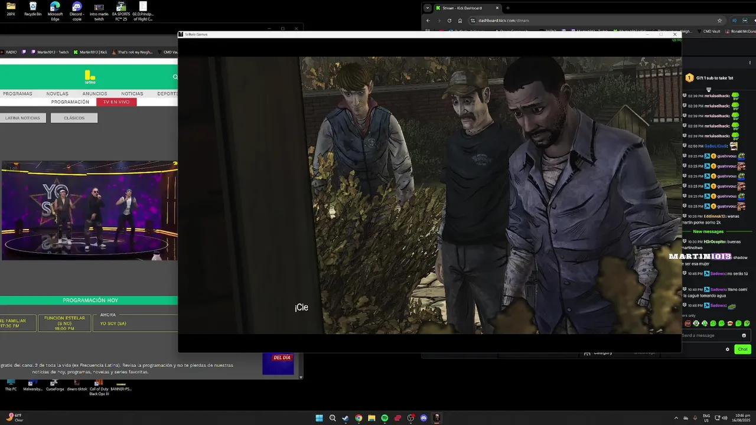756x425 pixels.
Task: Open Discord from the taskbar
Action: point(423,418)
